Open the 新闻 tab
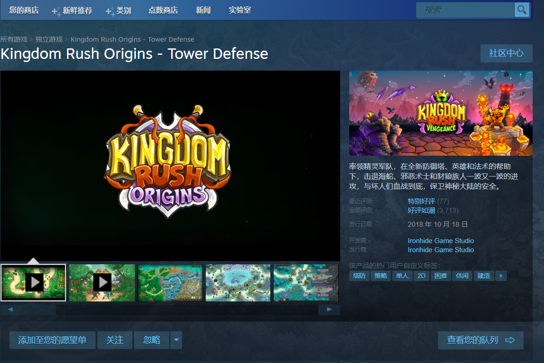The image size is (544, 363). coord(203,10)
